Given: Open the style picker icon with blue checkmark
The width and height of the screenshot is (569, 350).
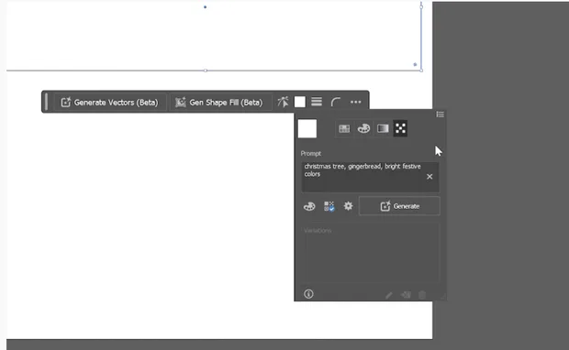Looking at the screenshot, I should [x=329, y=206].
